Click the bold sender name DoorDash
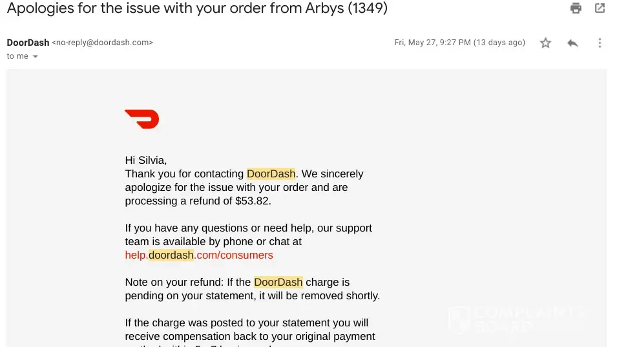This screenshot has height=347, width=617. coord(28,43)
